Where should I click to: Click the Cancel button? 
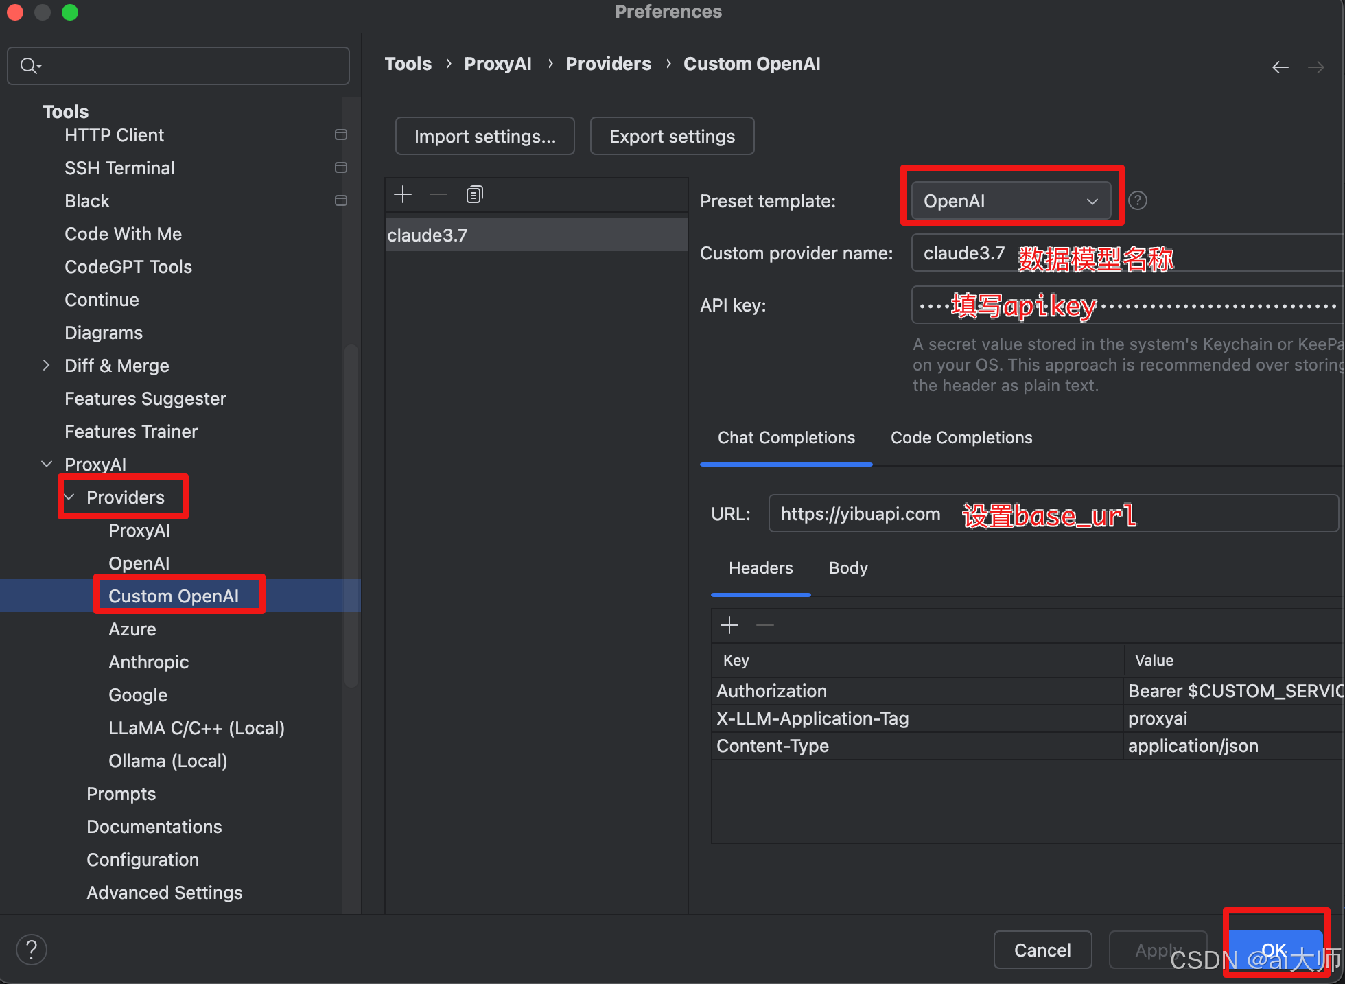[x=1042, y=950]
